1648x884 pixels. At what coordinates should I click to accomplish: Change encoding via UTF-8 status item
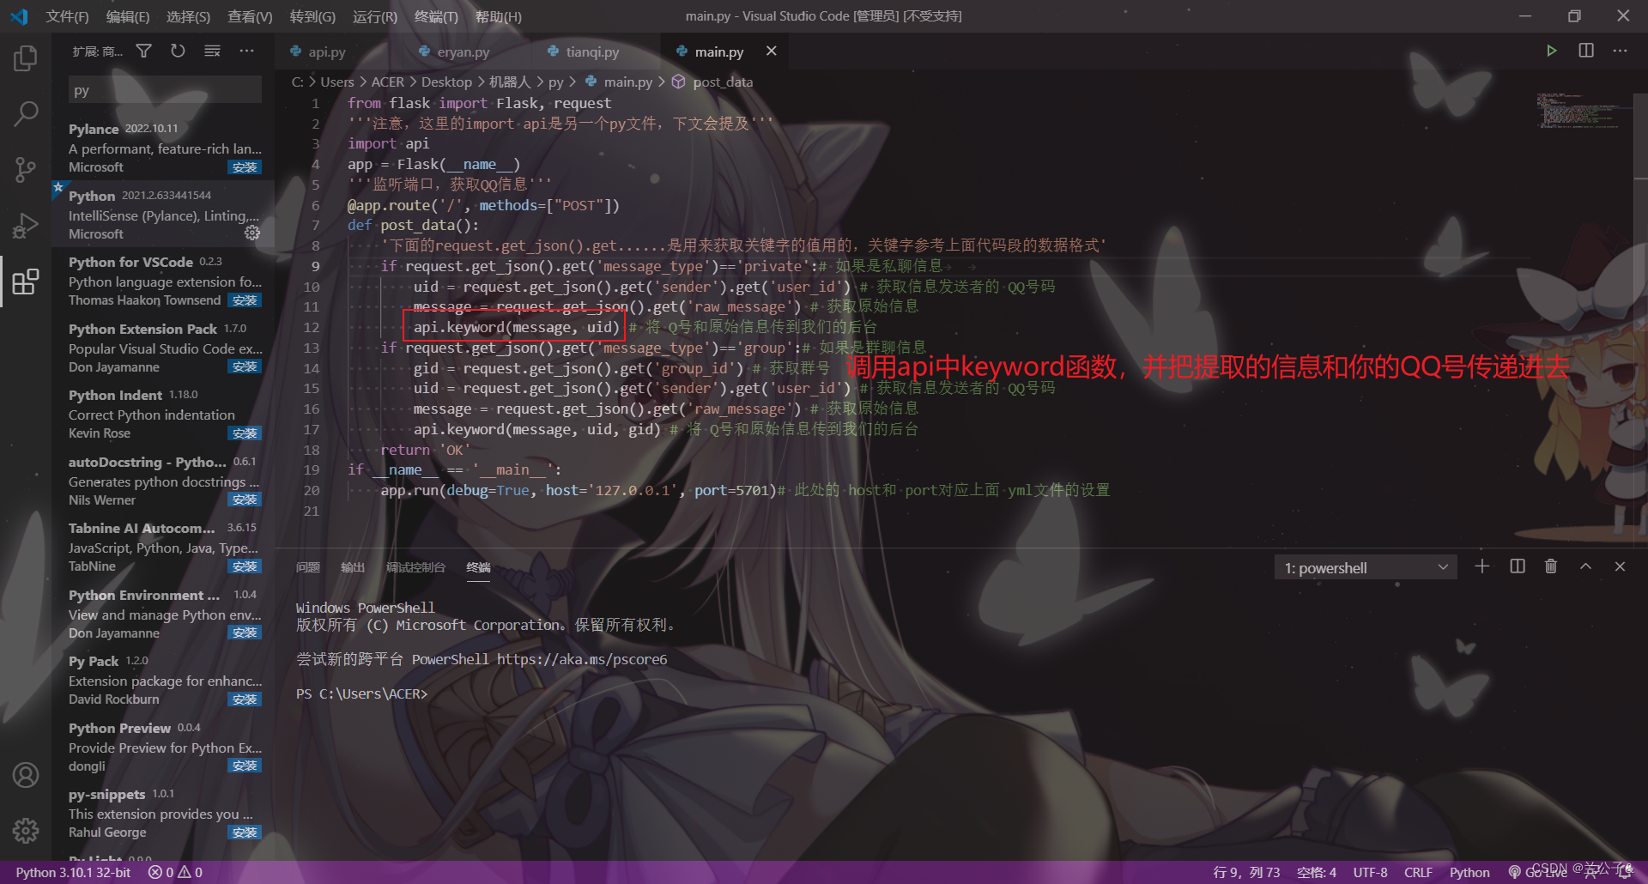[1370, 872]
